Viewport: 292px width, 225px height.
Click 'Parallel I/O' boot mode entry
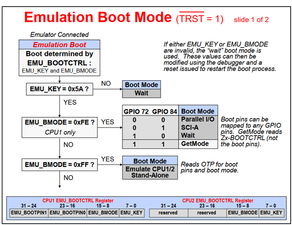click(198, 119)
